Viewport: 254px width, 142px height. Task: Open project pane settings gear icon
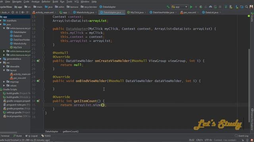point(23,12)
